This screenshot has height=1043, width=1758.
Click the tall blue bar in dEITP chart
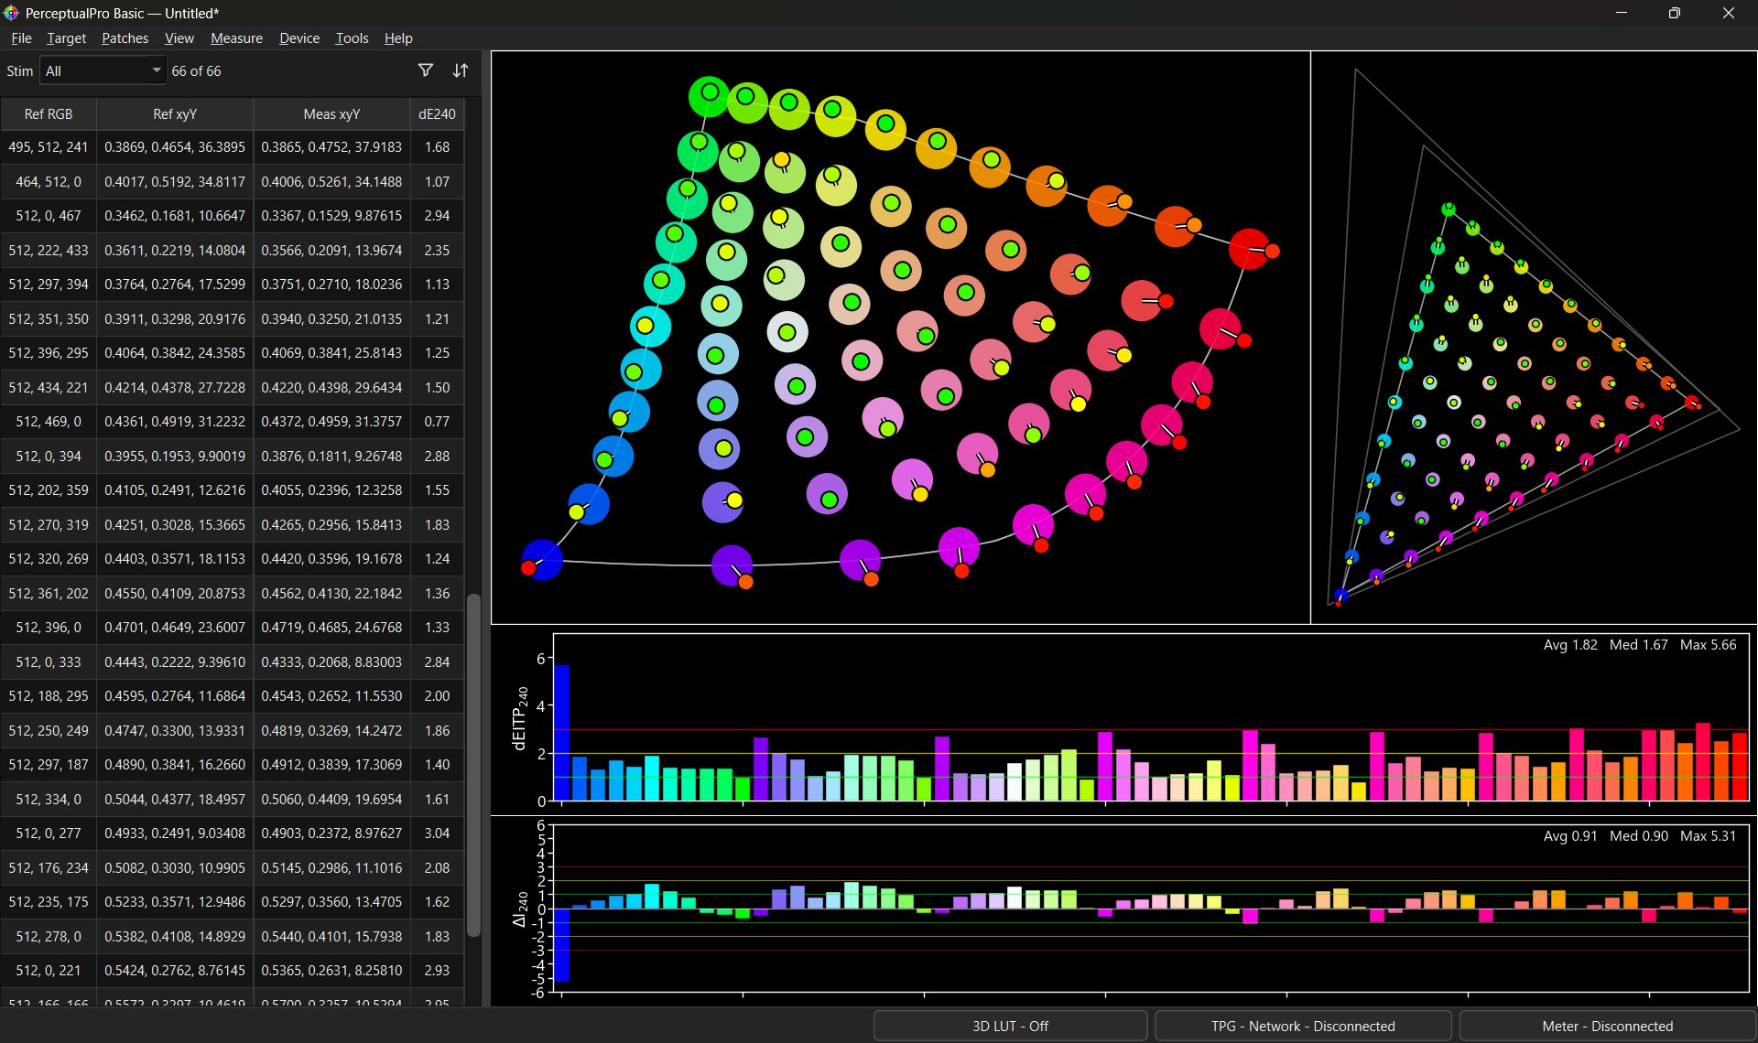point(562,732)
